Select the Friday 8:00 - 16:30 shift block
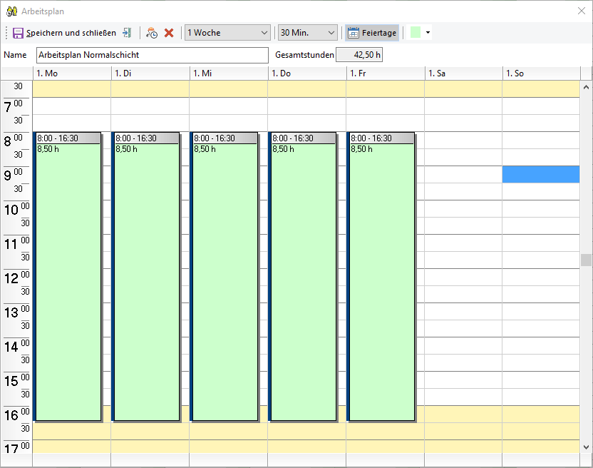 coord(381,276)
